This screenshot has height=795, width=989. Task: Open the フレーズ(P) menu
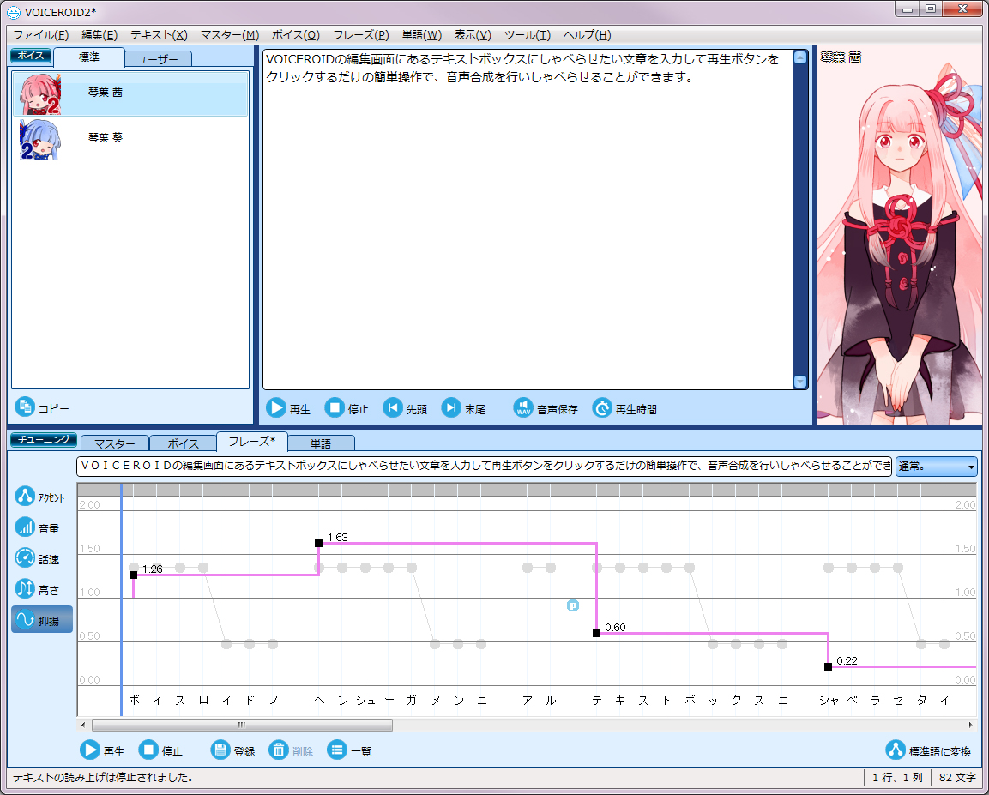pyautogui.click(x=361, y=35)
